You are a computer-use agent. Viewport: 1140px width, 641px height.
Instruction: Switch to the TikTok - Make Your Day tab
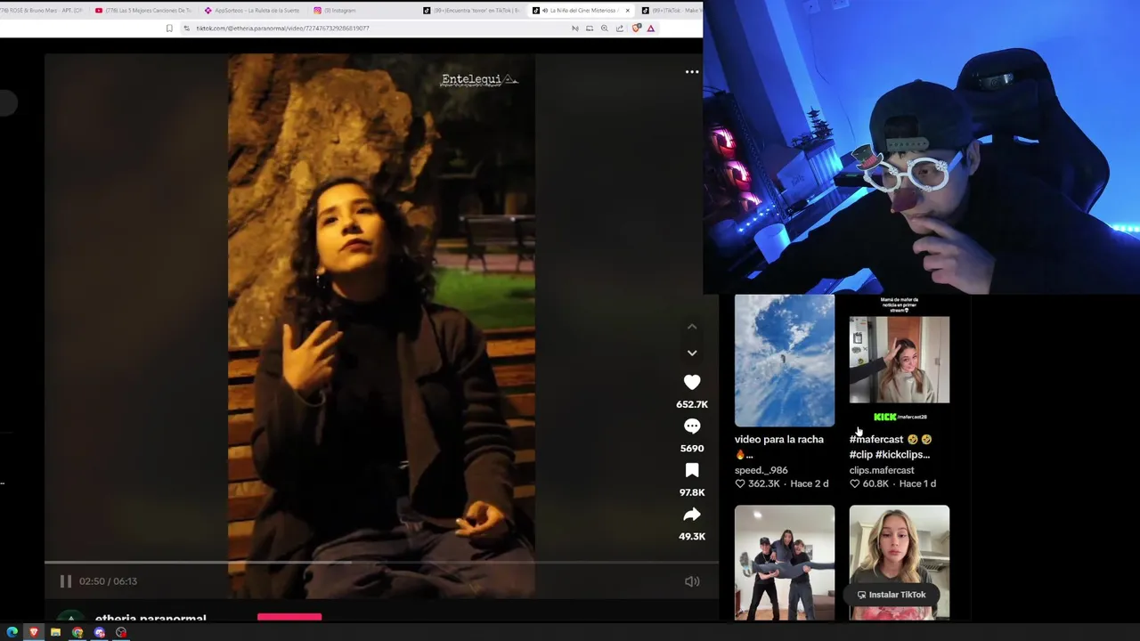tap(671, 11)
